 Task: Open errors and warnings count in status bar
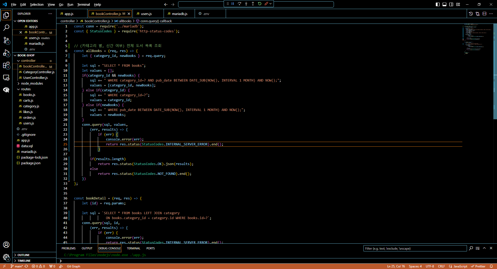38,266
